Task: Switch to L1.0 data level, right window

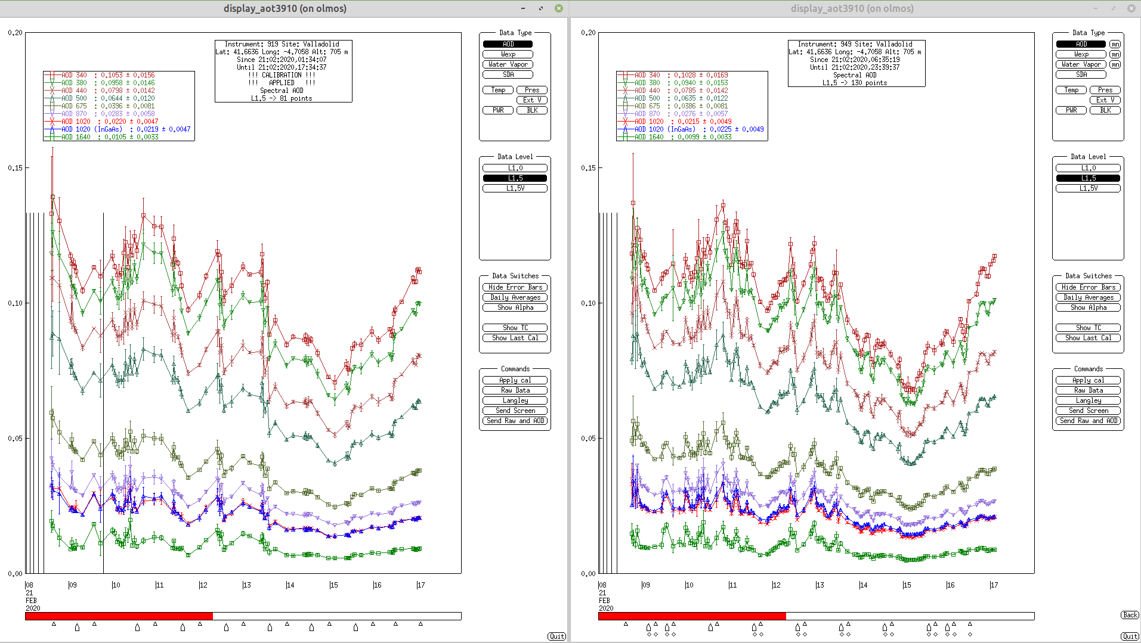Action: (x=1088, y=168)
